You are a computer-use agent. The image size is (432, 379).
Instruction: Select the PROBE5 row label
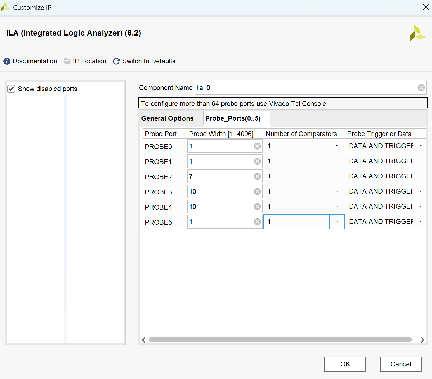click(x=158, y=222)
